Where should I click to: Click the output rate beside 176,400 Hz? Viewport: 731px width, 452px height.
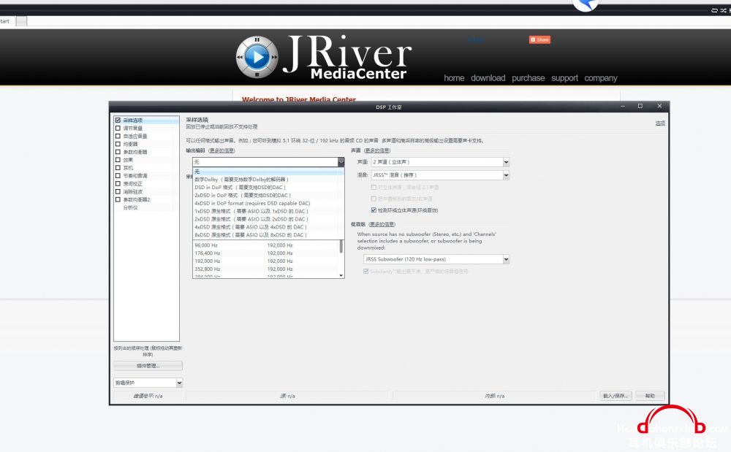coord(280,253)
